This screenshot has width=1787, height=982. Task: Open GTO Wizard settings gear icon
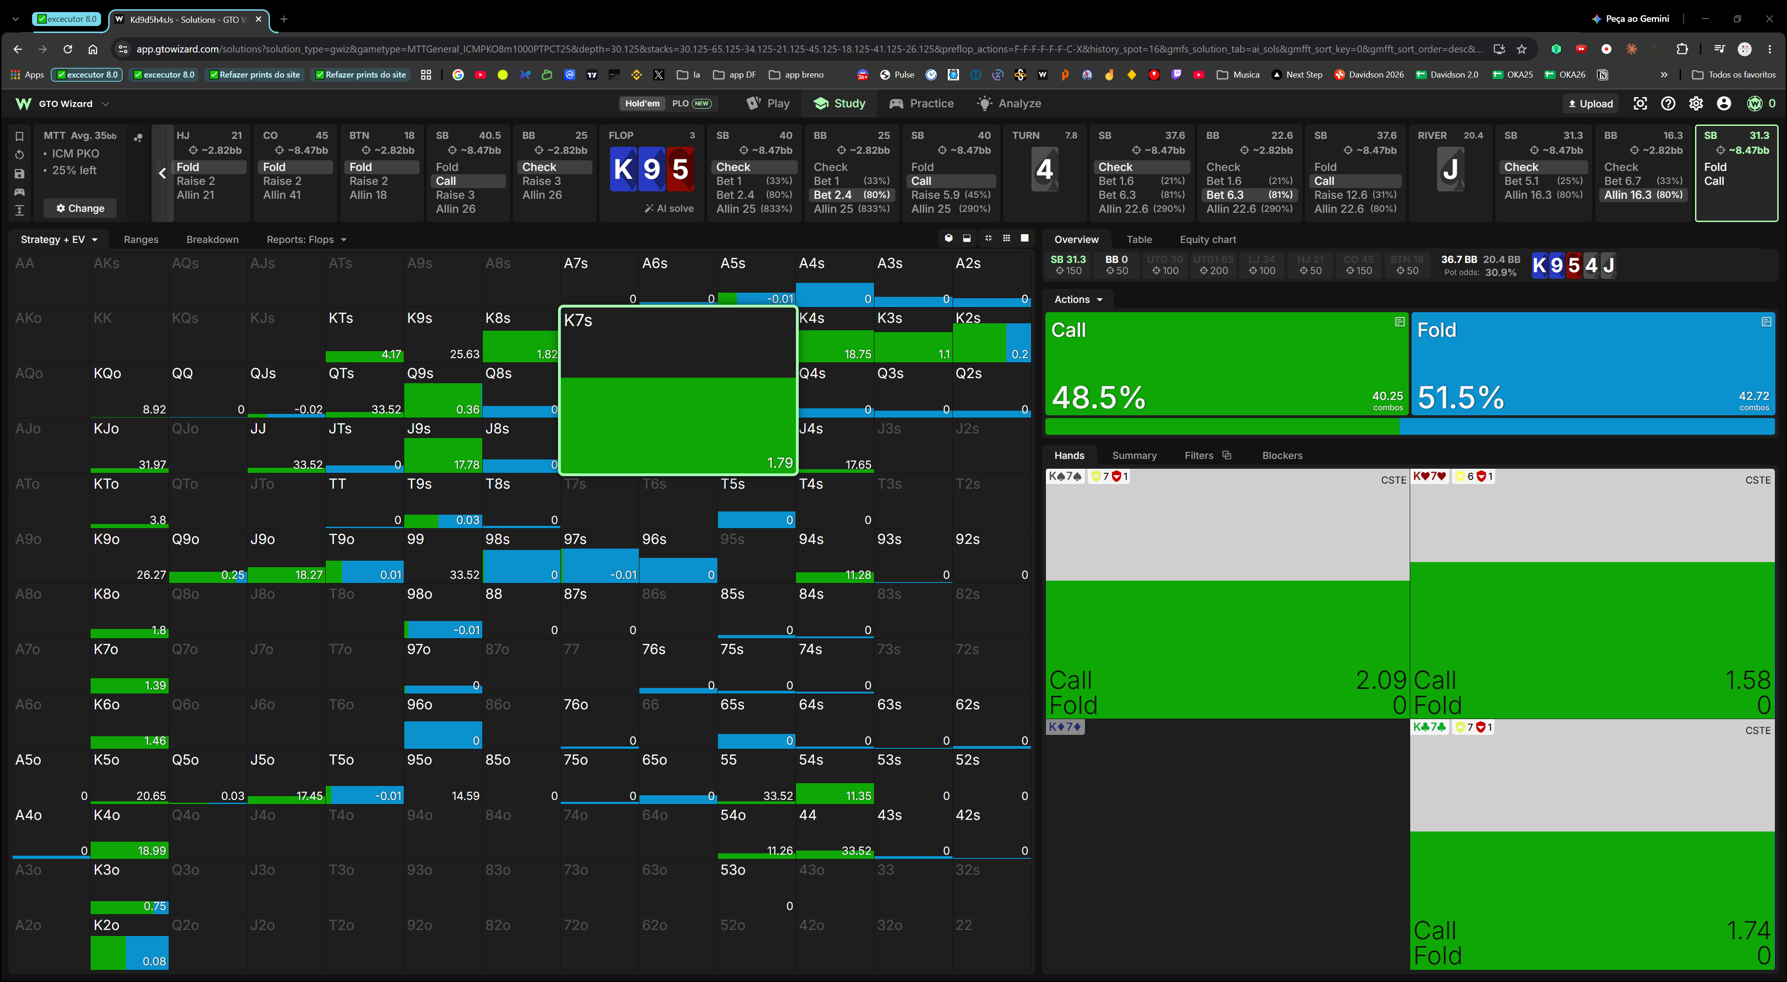click(x=1695, y=103)
